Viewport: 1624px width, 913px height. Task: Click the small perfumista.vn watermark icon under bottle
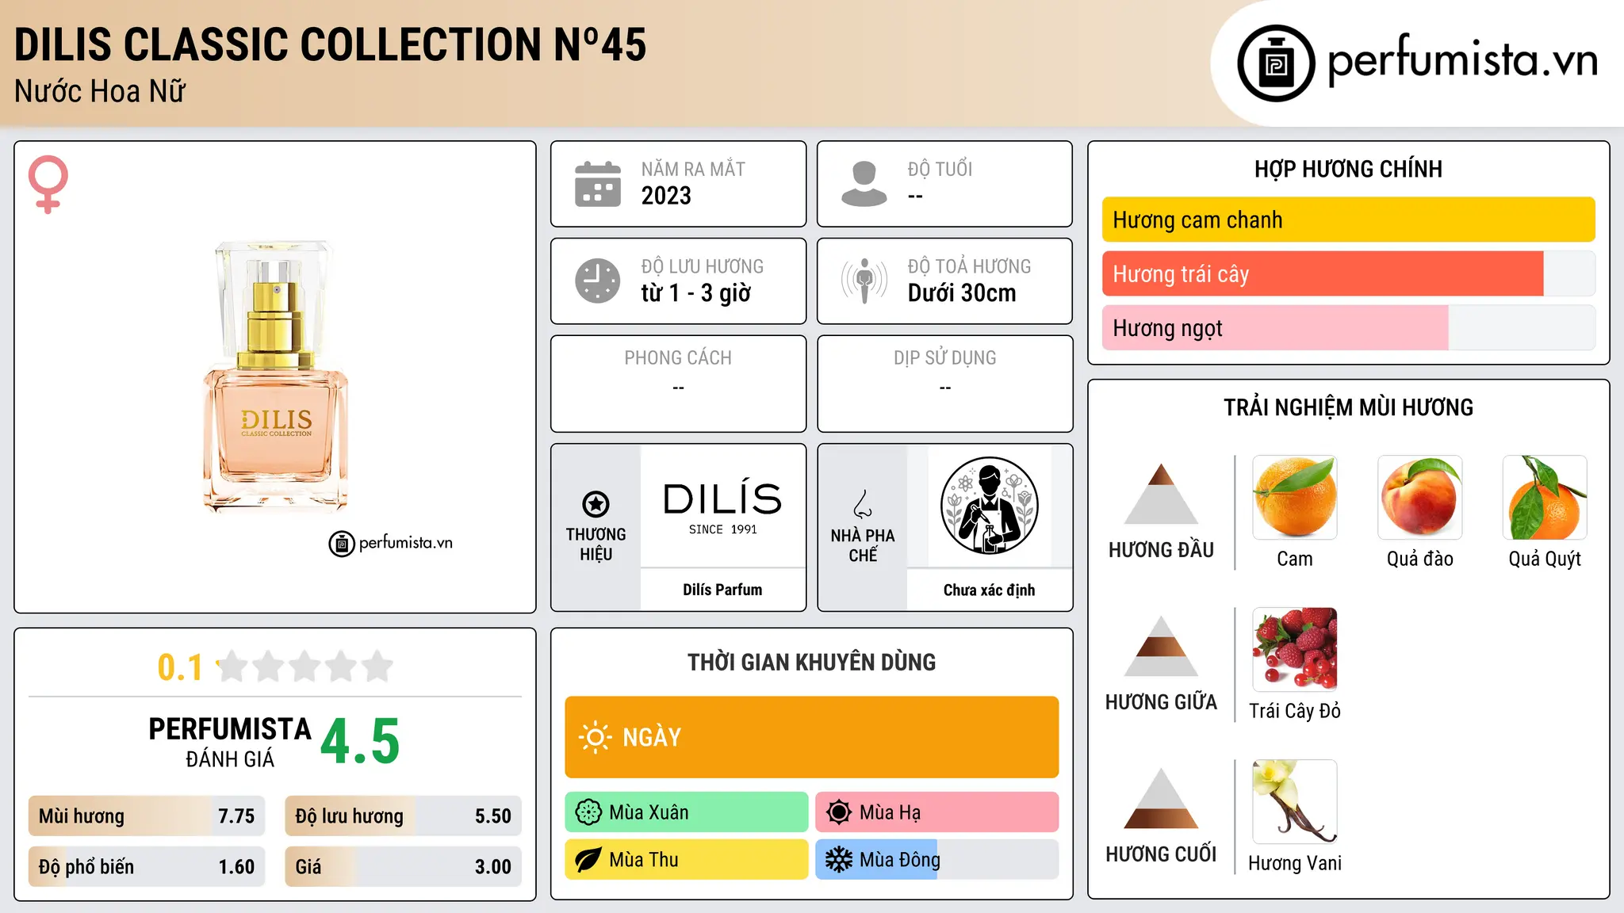[x=342, y=544]
